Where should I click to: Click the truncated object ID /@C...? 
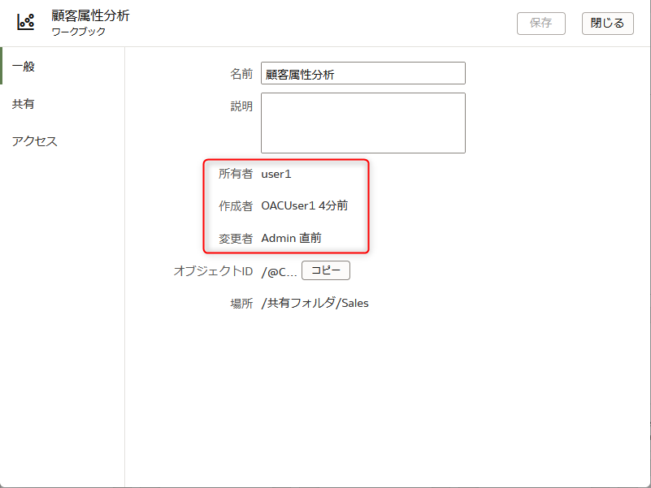[x=279, y=272]
